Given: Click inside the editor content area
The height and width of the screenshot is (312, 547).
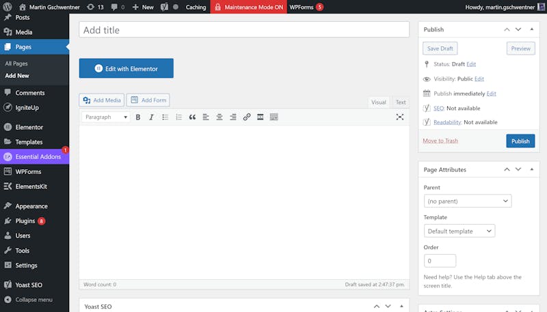Looking at the screenshot, I should tap(244, 202).
